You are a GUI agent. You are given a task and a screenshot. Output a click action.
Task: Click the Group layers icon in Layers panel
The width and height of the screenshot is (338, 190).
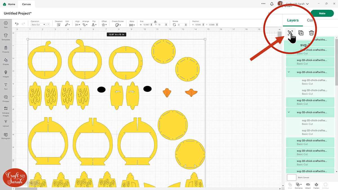click(290, 33)
